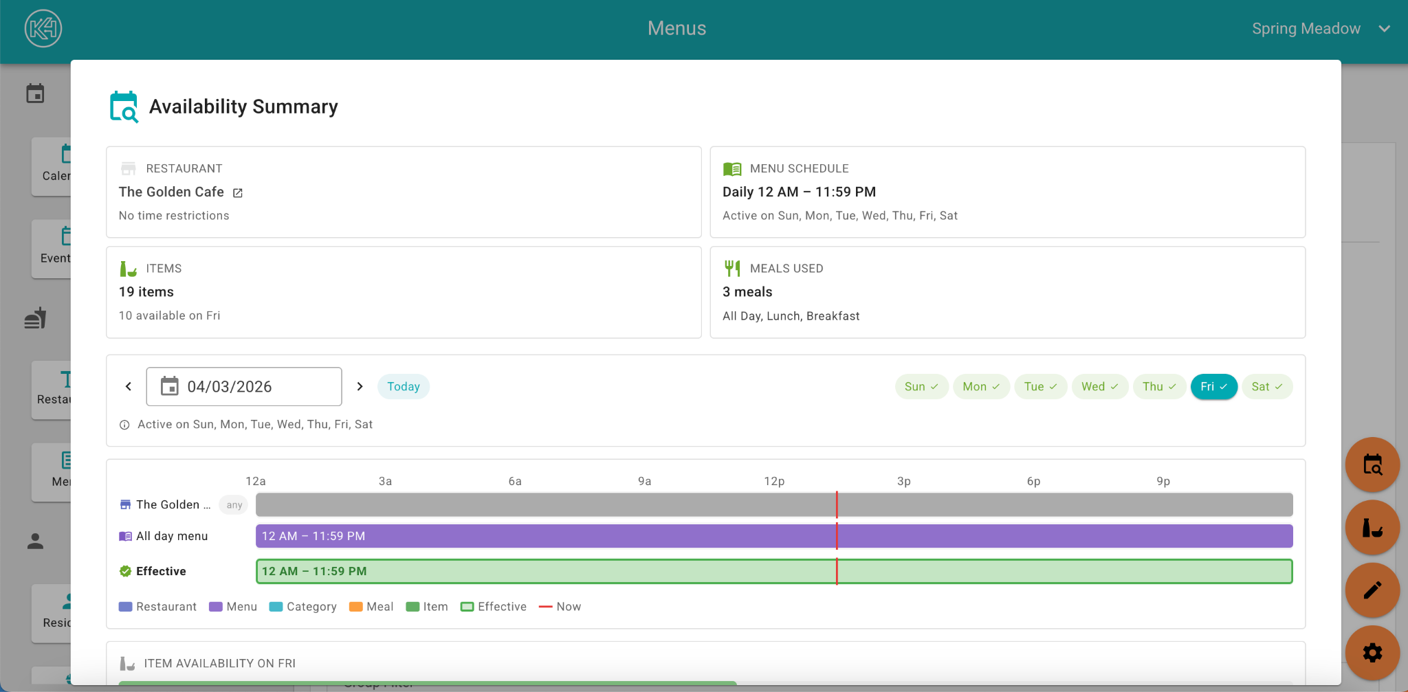
Task: Click The Golden Cafe restaurant name
Action: click(171, 192)
